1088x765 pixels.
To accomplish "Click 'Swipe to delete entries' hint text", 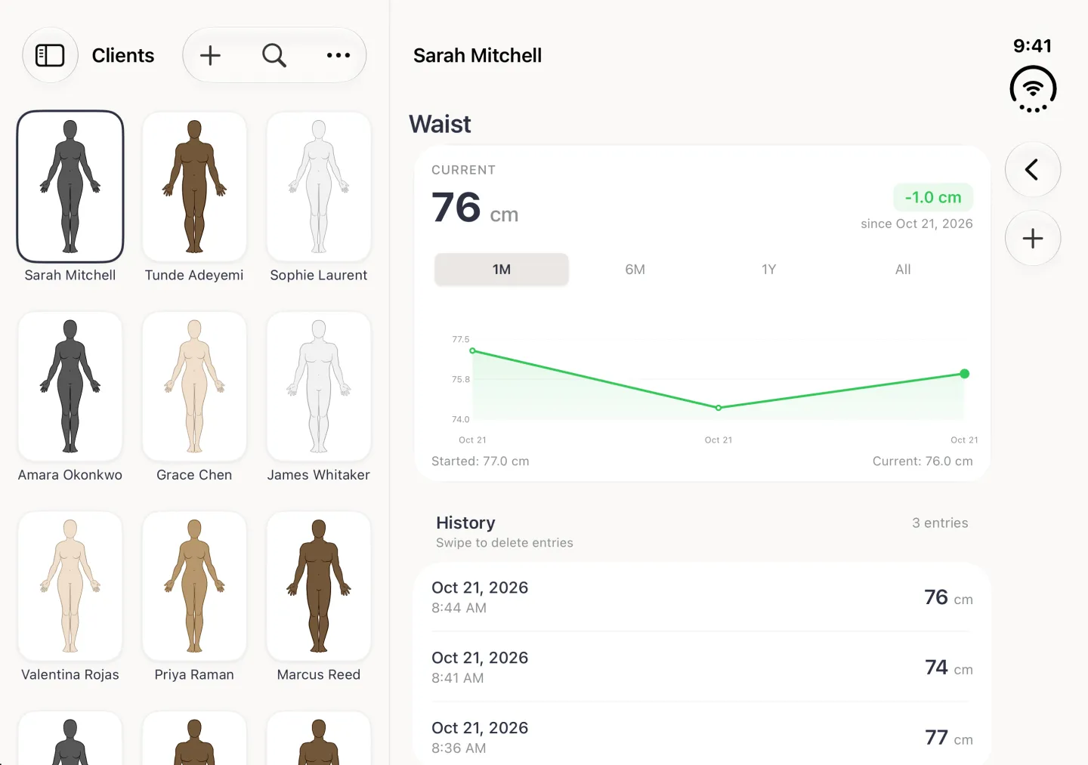I will pyautogui.click(x=505, y=543).
